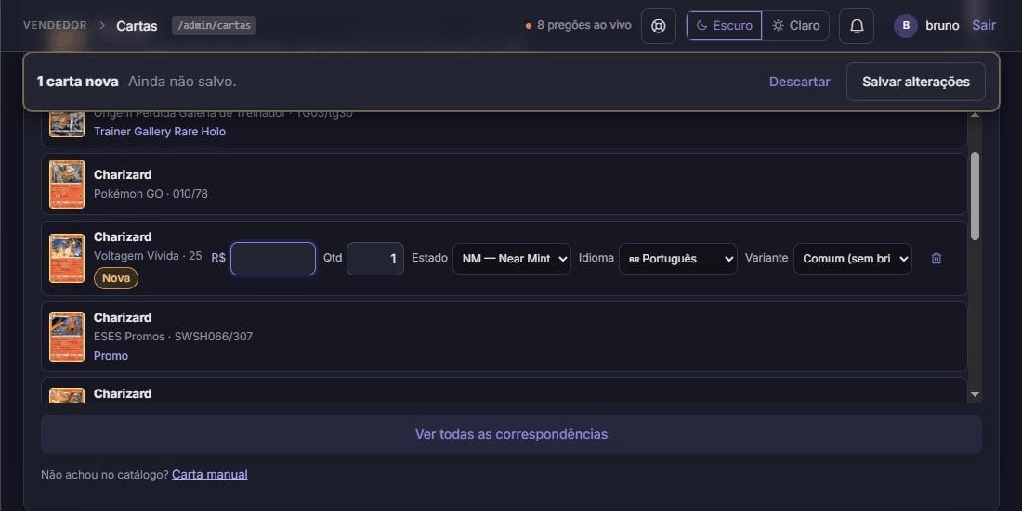The image size is (1022, 511).
Task: Click the Nova badge
Action: (x=116, y=278)
